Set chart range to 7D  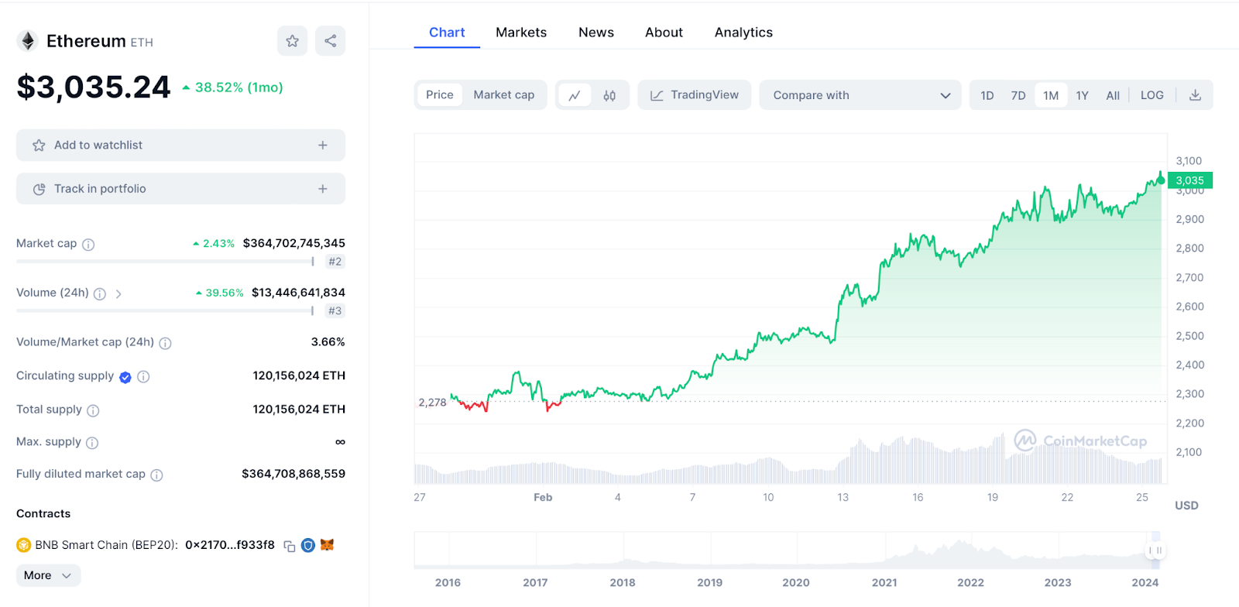click(x=1018, y=95)
